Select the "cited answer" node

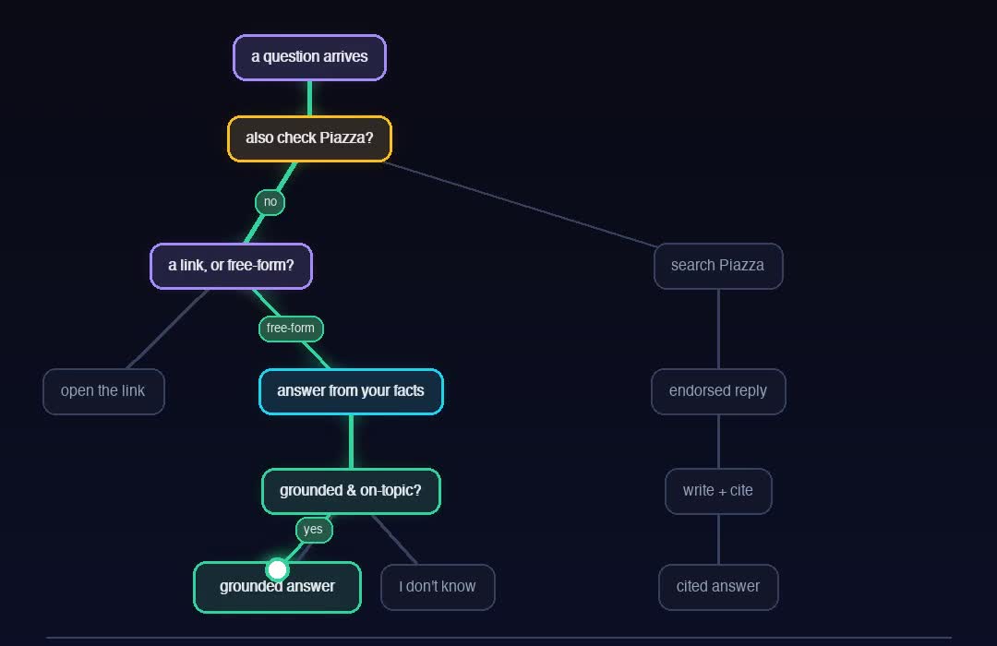coord(718,587)
